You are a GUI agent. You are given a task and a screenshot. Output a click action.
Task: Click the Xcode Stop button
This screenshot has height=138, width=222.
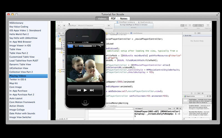point(64,26)
